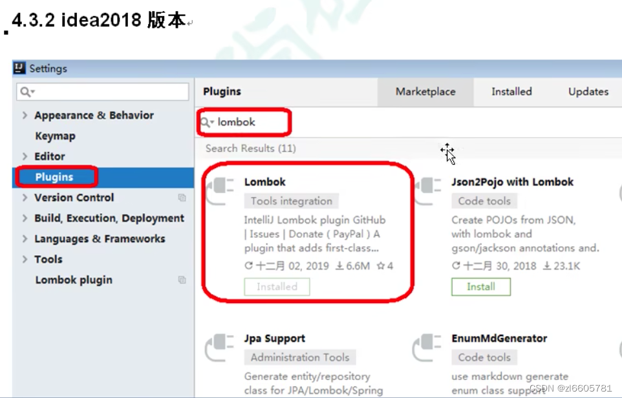Select Keymap in the settings tree
Viewport: 622px width, 398px height.
55,136
